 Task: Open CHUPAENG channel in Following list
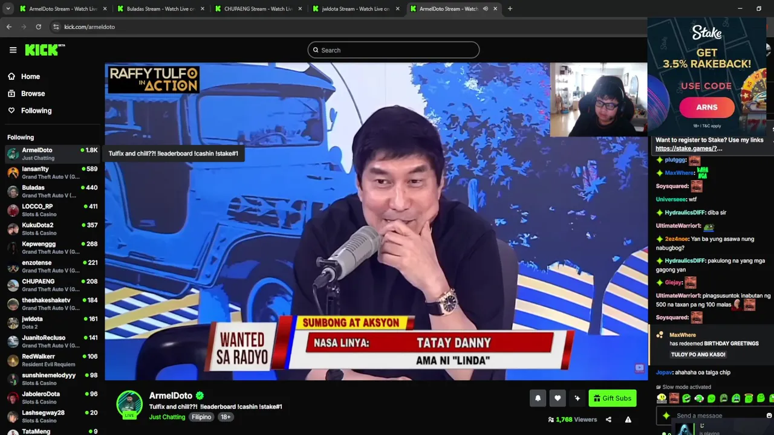52,285
